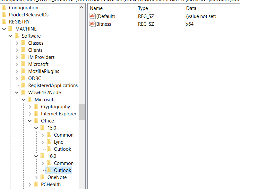Select the ProductReleaseIDs key label
The height and width of the screenshot is (189, 267).
click(x=29, y=15)
